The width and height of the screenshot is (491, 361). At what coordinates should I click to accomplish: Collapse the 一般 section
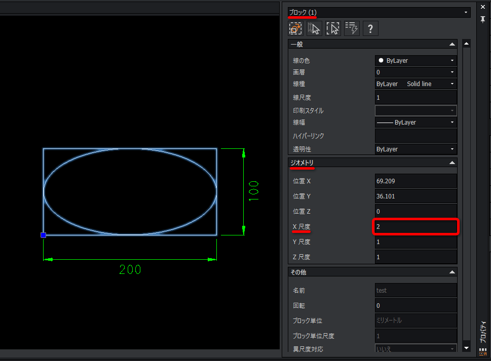pos(452,45)
